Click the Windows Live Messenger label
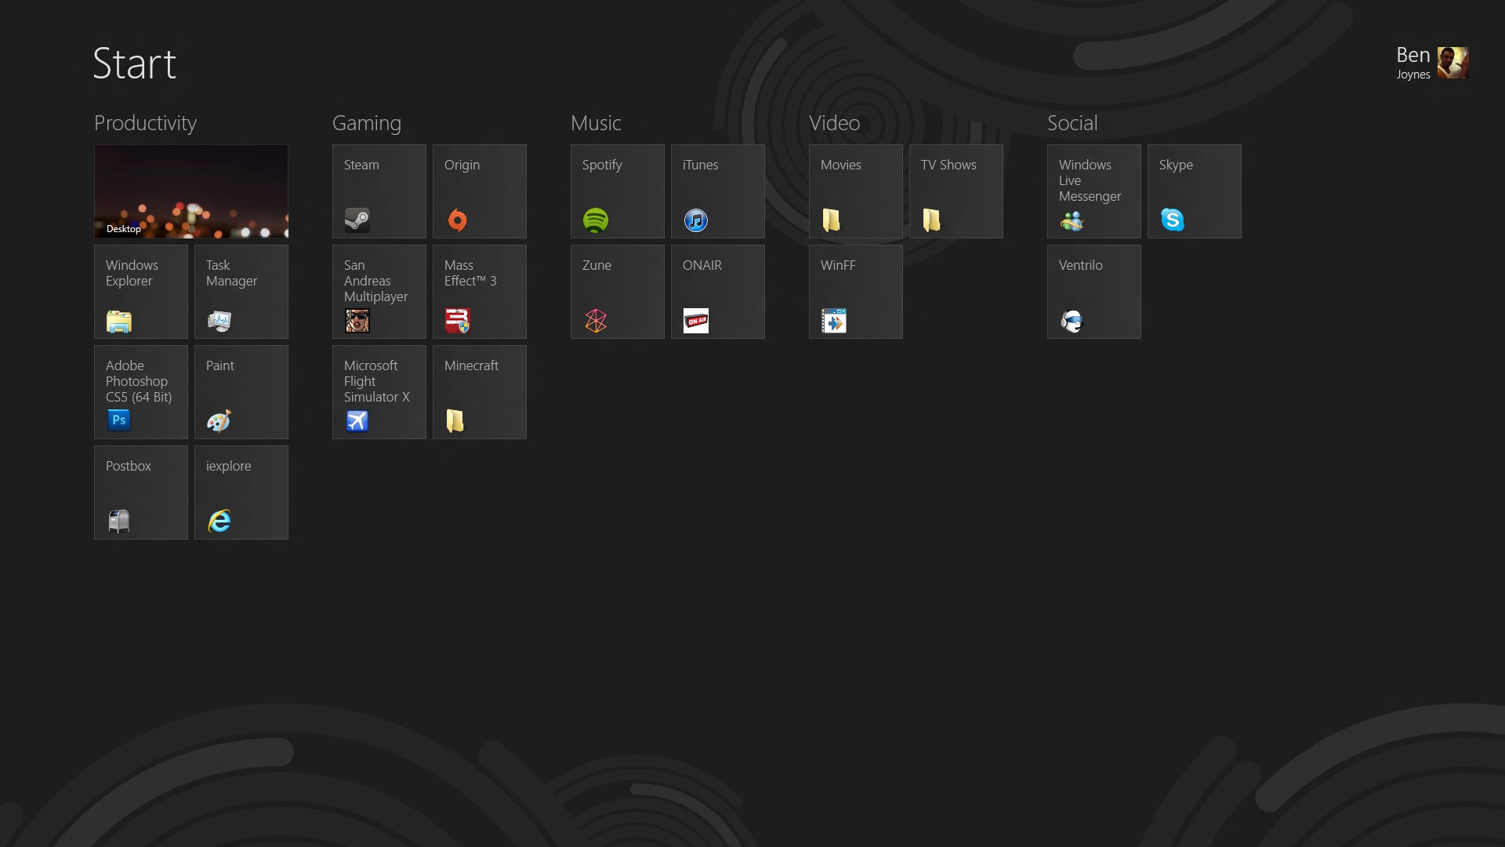This screenshot has width=1505, height=847. [x=1090, y=180]
